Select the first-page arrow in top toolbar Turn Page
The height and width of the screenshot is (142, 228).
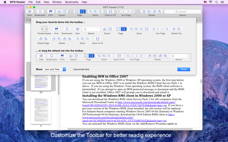tap(119, 11)
